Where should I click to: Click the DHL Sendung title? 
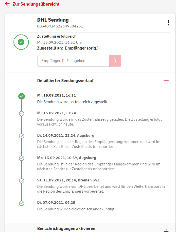[53, 20]
